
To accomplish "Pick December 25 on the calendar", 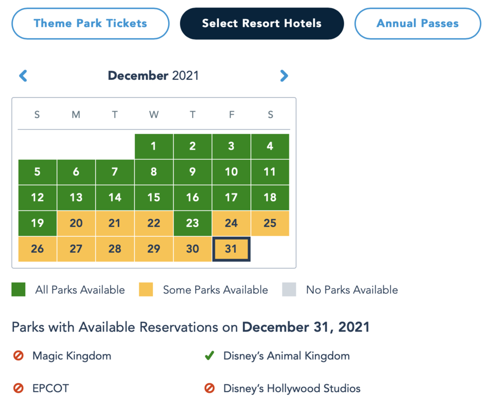I will pos(270,223).
